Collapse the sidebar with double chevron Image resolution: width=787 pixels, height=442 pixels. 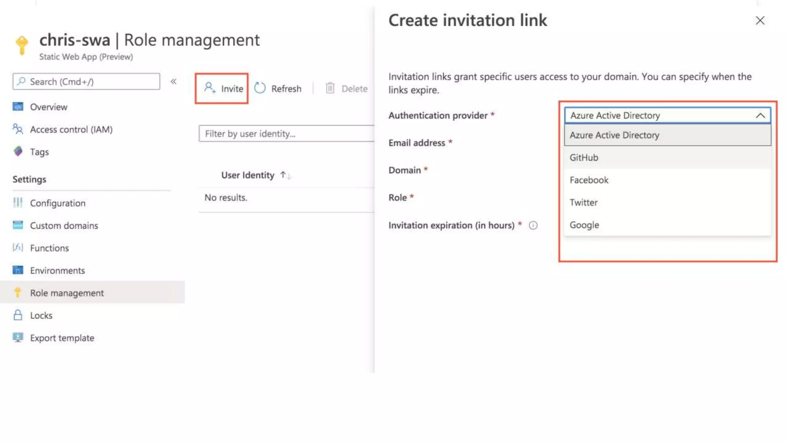point(174,81)
